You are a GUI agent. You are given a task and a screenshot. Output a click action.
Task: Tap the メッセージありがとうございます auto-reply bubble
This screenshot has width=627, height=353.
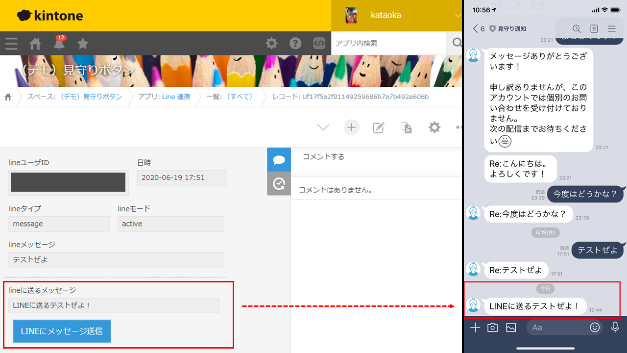tap(538, 100)
